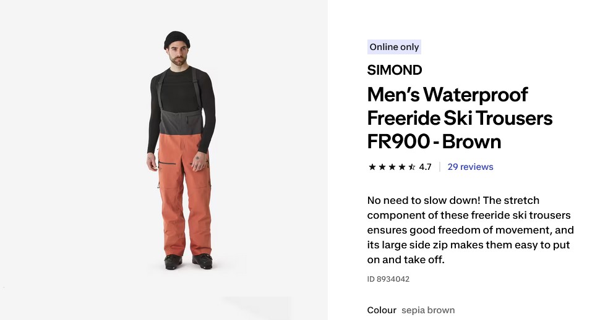Click the Men's Waterproof Freeride Ski Trousers title
Screen dimensions: 613x320
pyautogui.click(x=460, y=118)
